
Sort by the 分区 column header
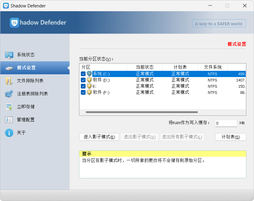coord(103,67)
